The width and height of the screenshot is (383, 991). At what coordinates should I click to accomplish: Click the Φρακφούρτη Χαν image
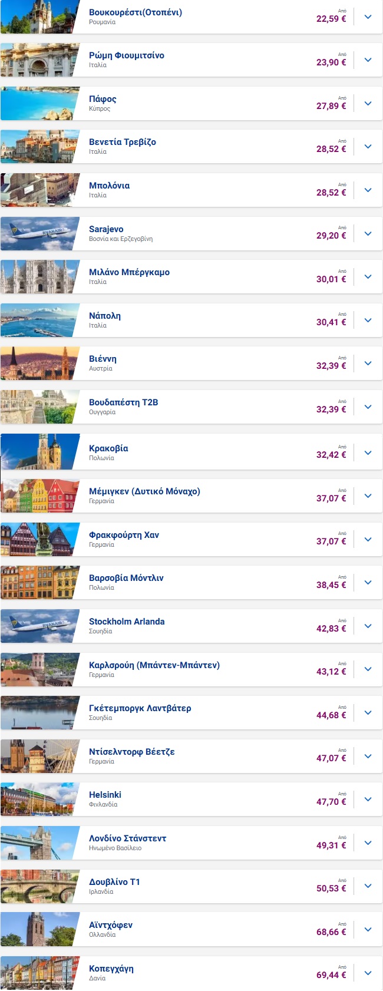point(40,540)
